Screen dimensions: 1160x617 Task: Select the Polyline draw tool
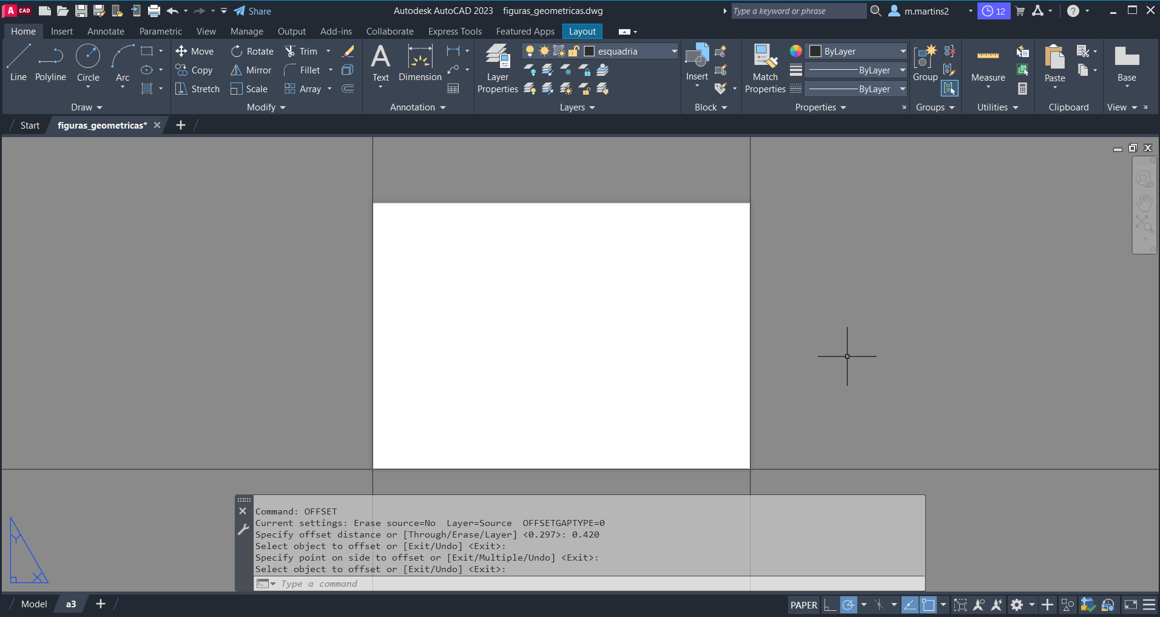(x=50, y=63)
